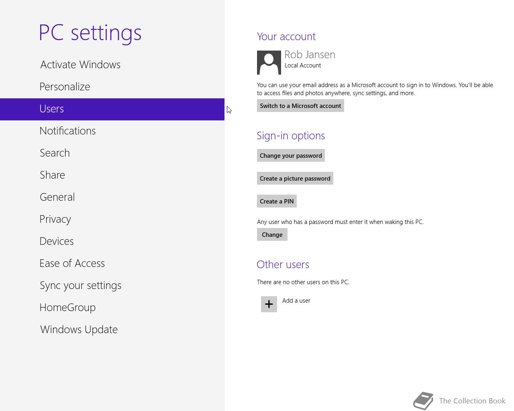Click the Add a user label

296,301
